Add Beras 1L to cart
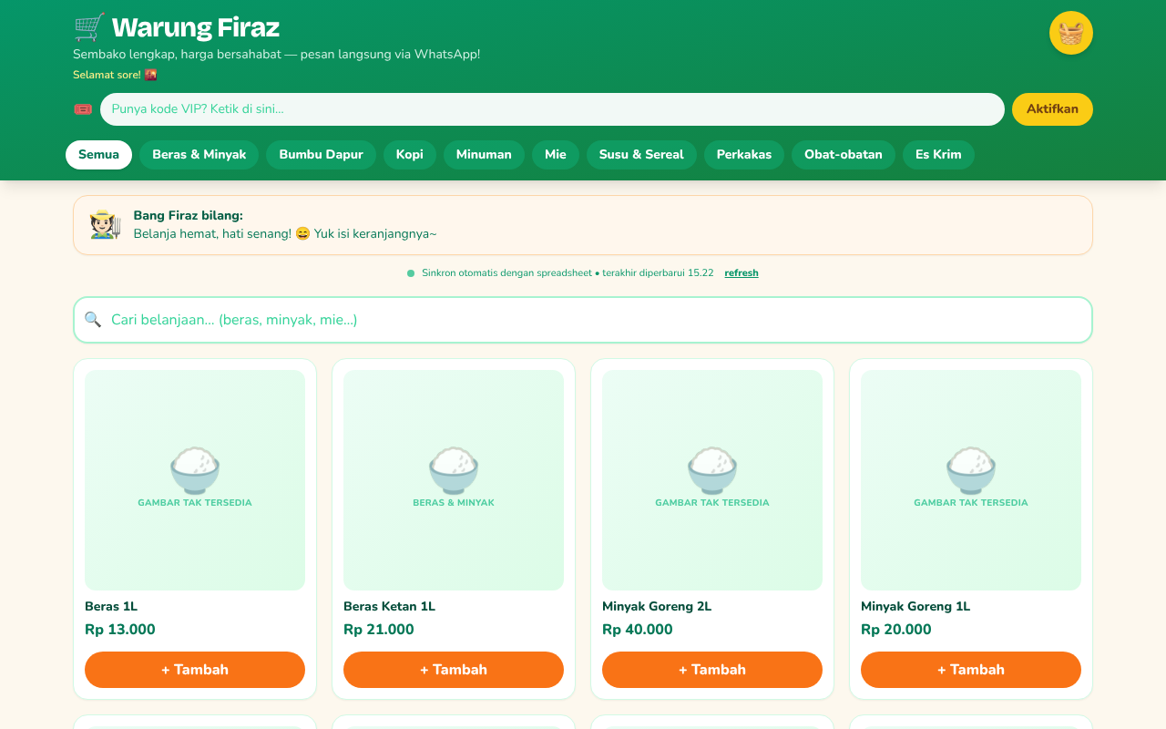Screen dimensions: 1166x729 (195, 670)
